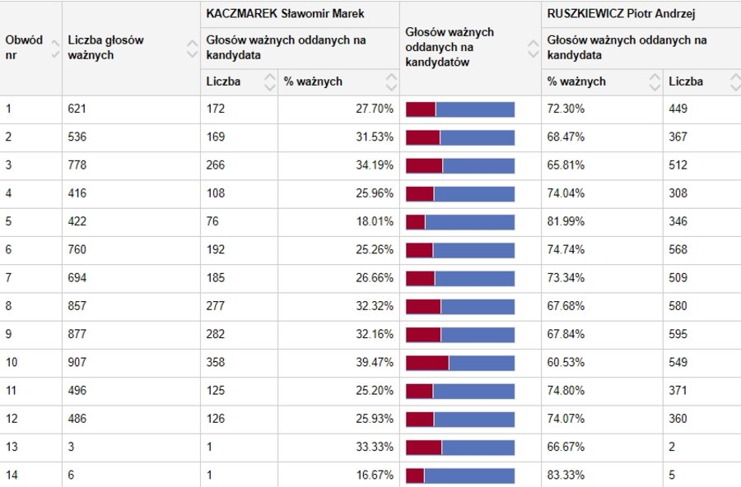Viewport: 741px width, 487px height.
Task: Sort Kaczmarek Liczba column using its arrows
Action: [x=269, y=81]
